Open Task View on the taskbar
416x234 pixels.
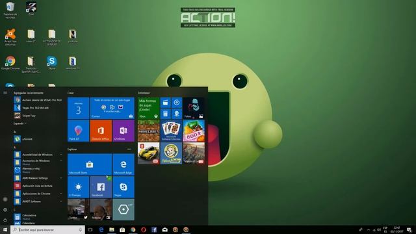(90, 229)
